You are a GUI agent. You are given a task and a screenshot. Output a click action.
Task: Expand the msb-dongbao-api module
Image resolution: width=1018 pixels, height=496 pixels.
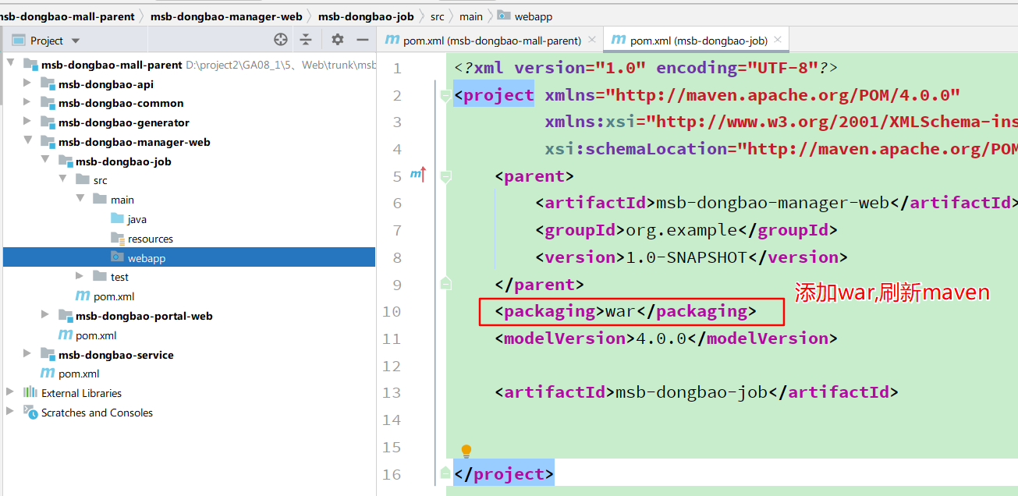pyautogui.click(x=27, y=83)
